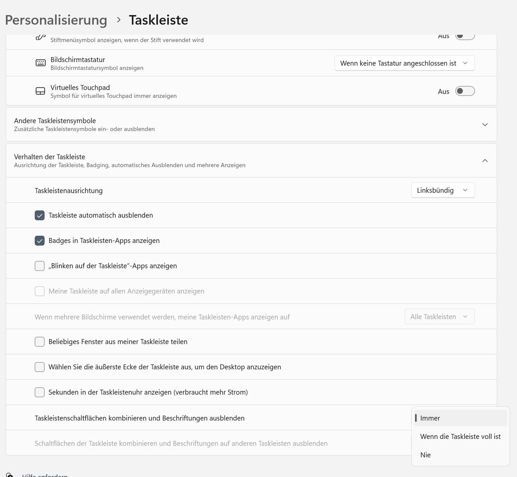Uncheck Taskleiste automatisch ausblenden
Viewport: 517px width, 477px height.
(40, 215)
